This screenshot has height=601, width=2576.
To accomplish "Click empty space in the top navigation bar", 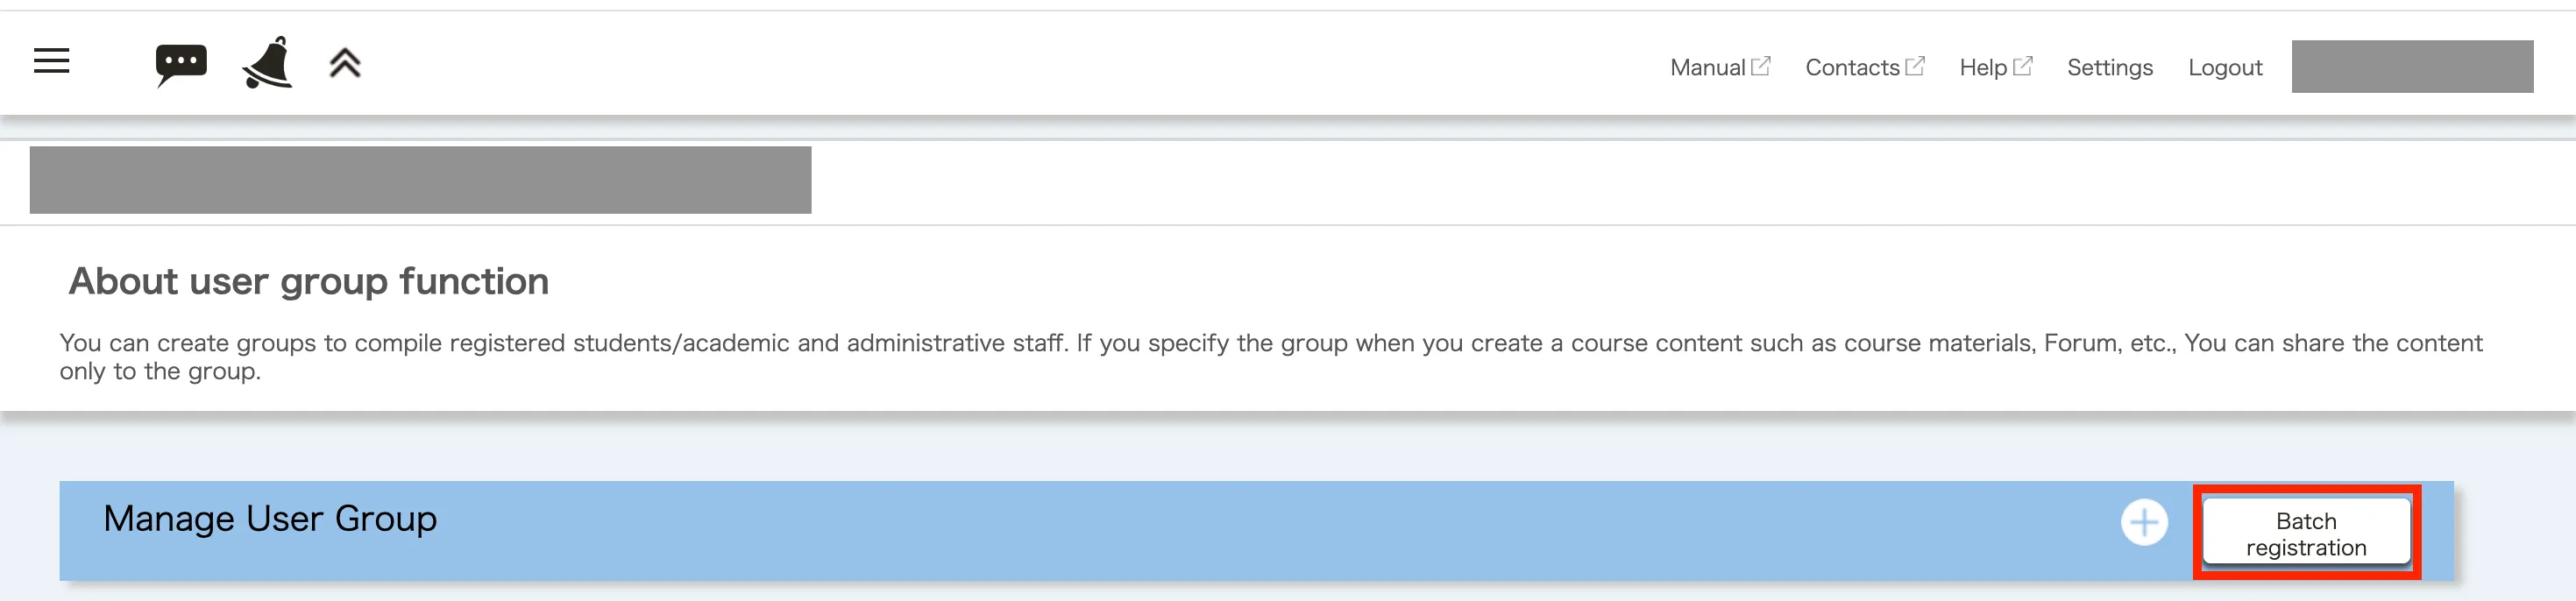I will [x=1000, y=65].
